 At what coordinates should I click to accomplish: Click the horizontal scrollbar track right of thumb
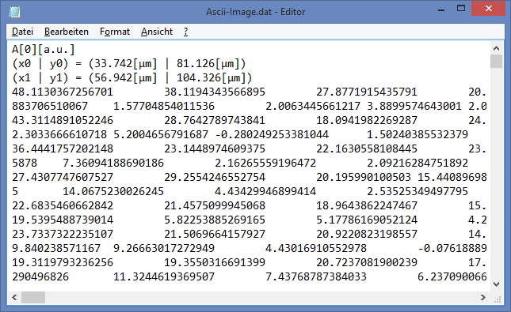261,297
